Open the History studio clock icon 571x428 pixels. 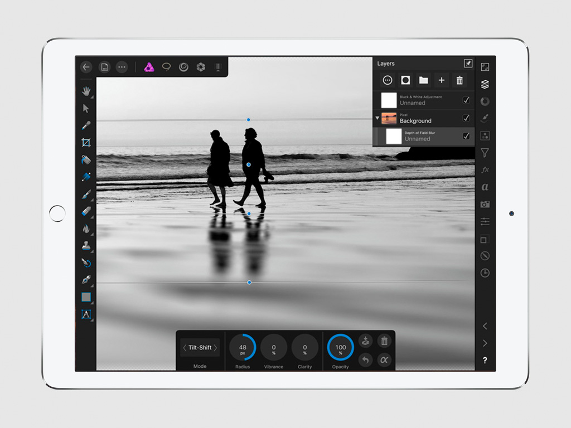point(485,273)
